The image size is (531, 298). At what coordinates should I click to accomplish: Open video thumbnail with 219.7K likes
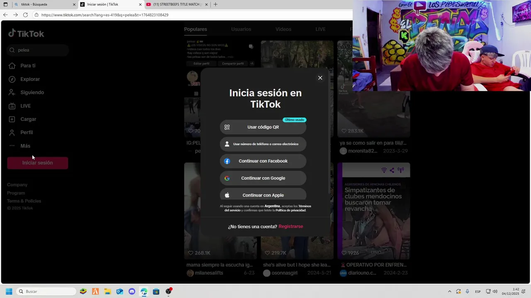pyautogui.click(x=297, y=211)
